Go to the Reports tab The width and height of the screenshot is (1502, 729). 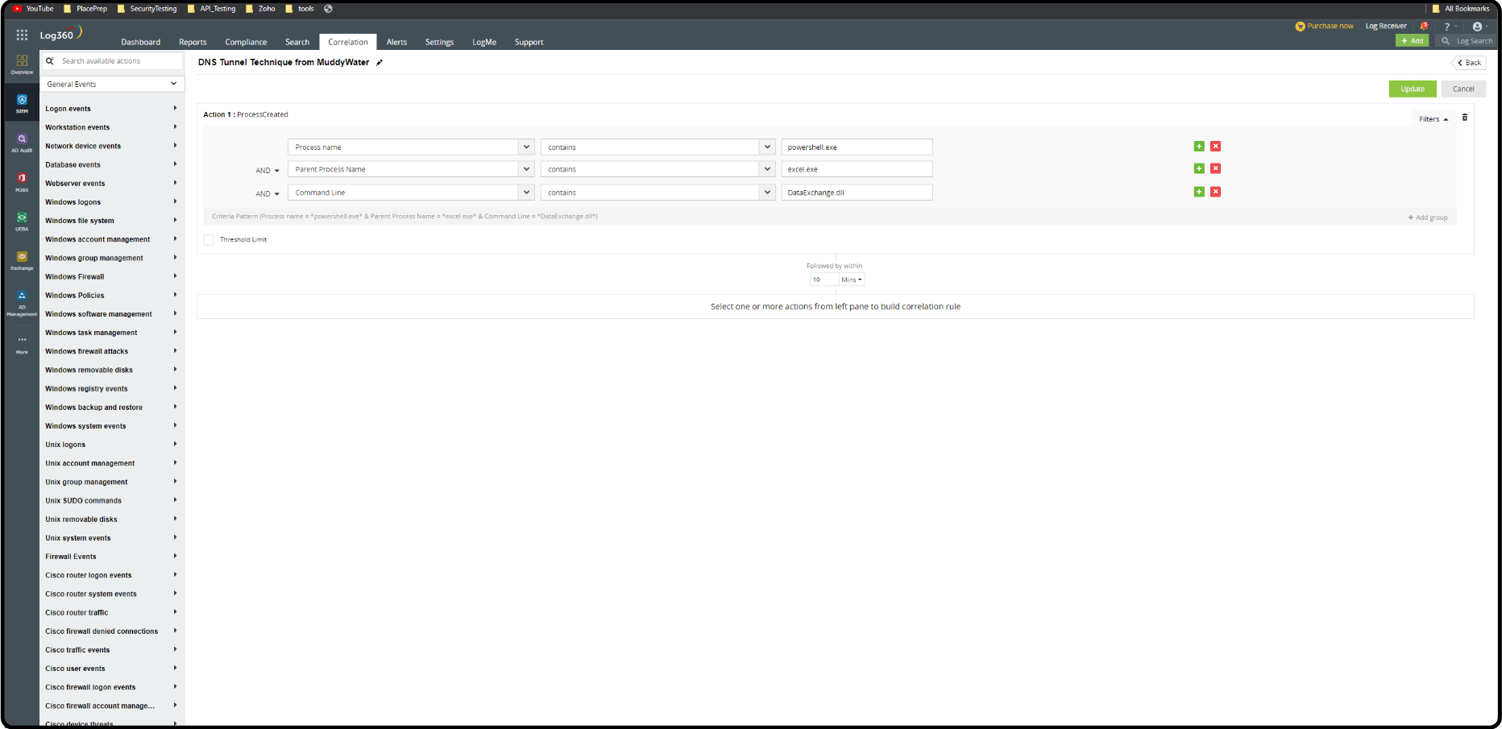[x=193, y=42]
